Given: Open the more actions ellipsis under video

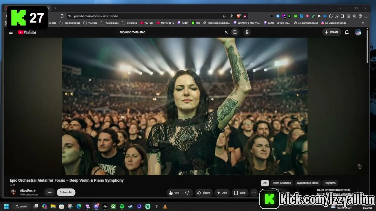Looking at the screenshot, I should click(254, 193).
